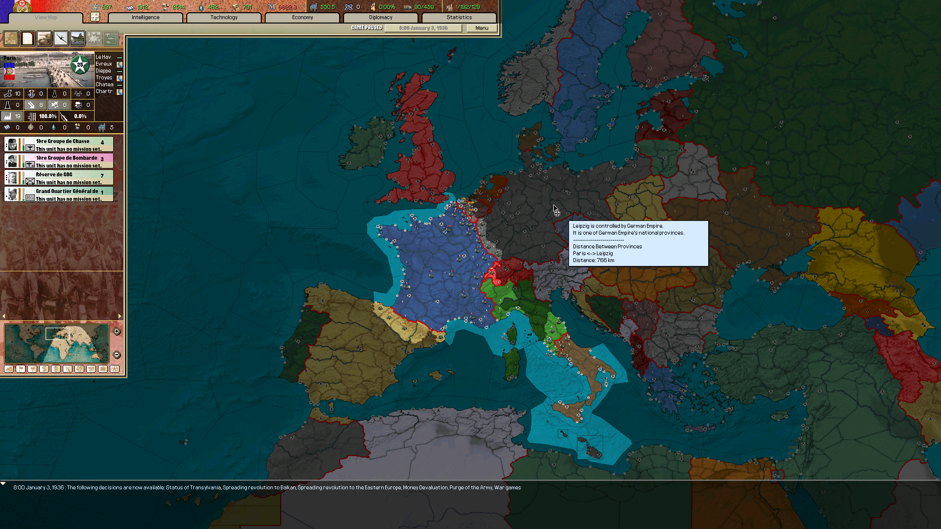Select Grand Quartier Général unit
Image resolution: width=941 pixels, height=529 pixels.
(59, 194)
